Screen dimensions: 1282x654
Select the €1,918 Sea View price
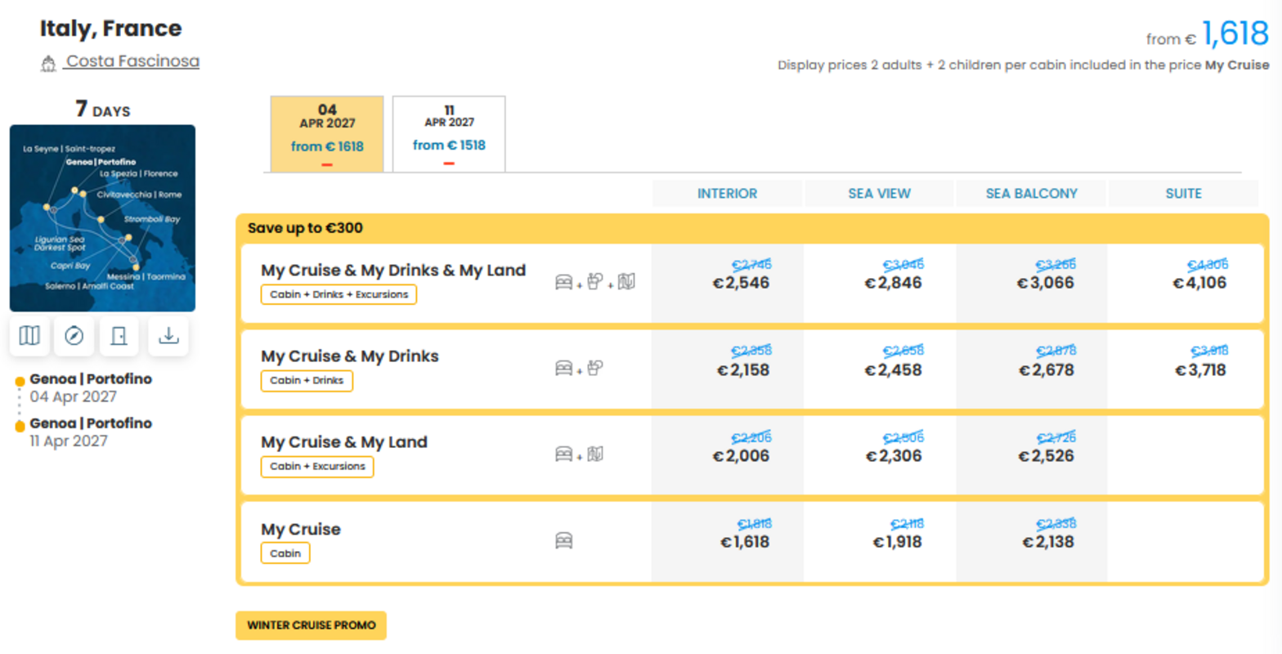point(897,541)
